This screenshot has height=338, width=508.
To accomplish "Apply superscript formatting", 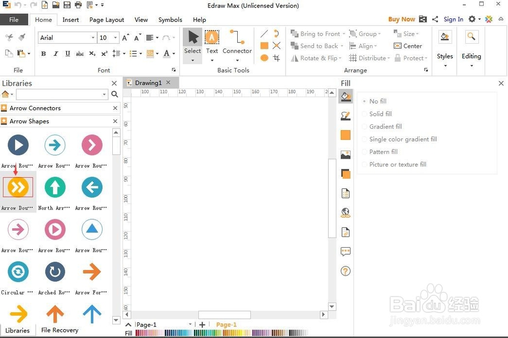I will click(x=104, y=54).
